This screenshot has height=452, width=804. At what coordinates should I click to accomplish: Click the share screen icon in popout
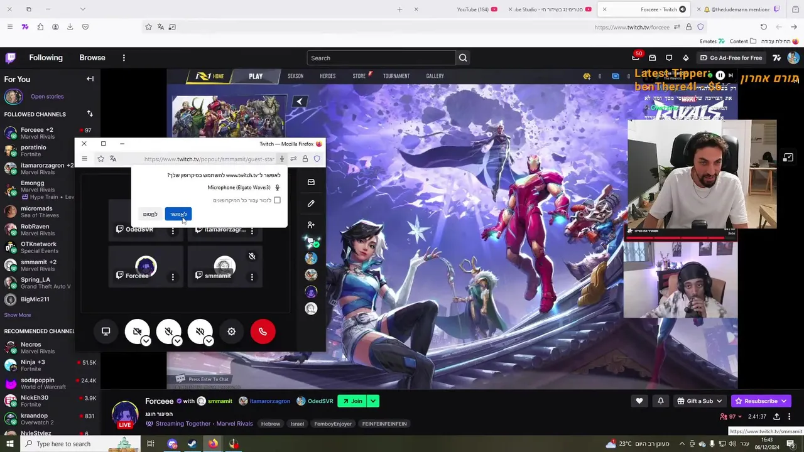click(106, 331)
